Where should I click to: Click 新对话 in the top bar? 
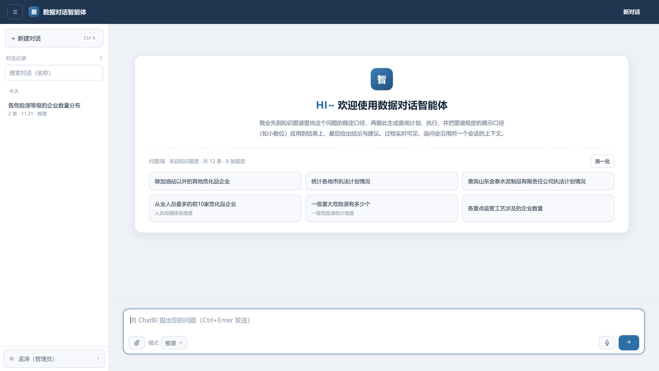click(x=631, y=12)
